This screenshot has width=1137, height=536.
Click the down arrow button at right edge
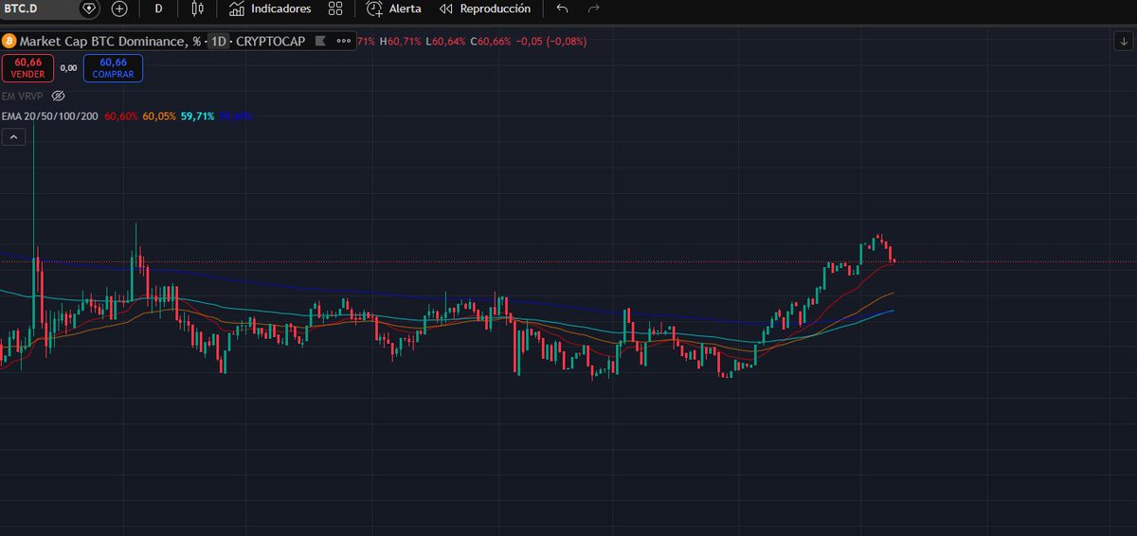[1122, 42]
